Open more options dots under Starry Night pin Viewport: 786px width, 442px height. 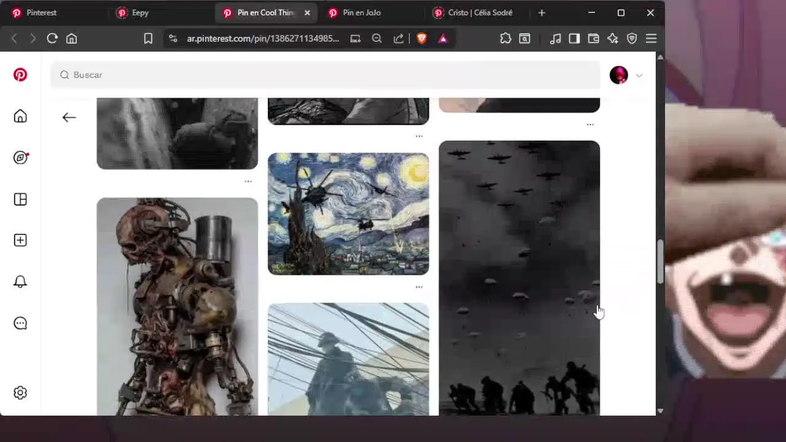point(419,287)
